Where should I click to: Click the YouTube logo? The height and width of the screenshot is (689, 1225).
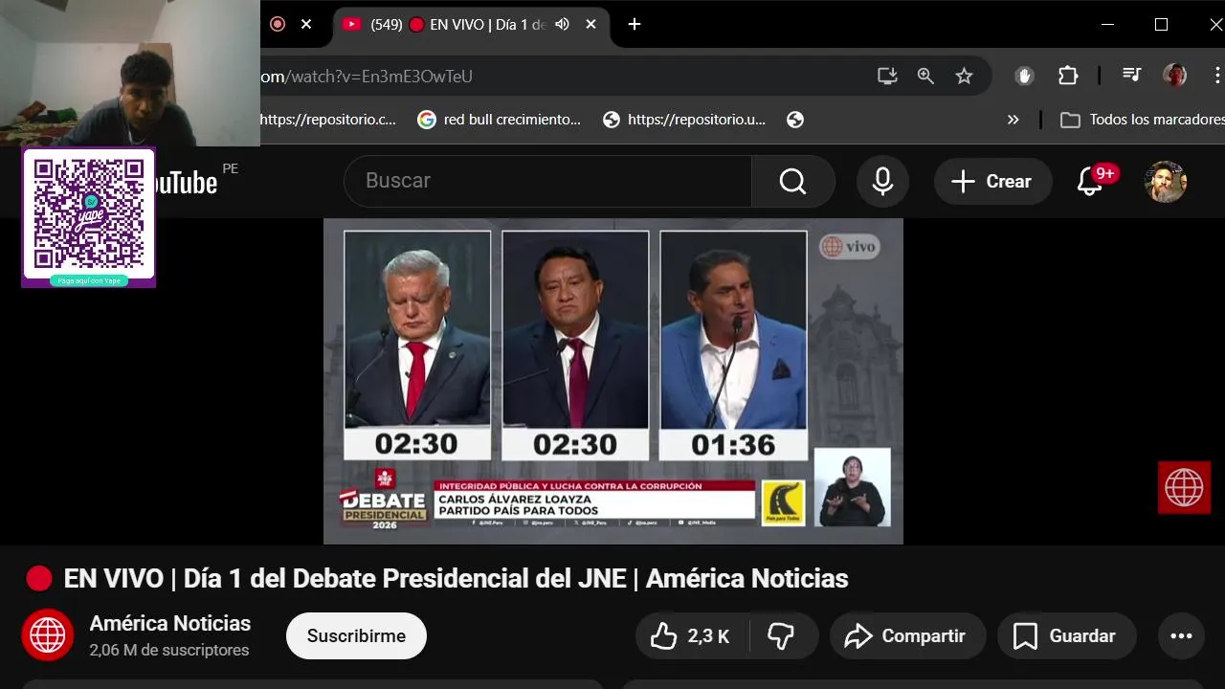click(x=186, y=181)
